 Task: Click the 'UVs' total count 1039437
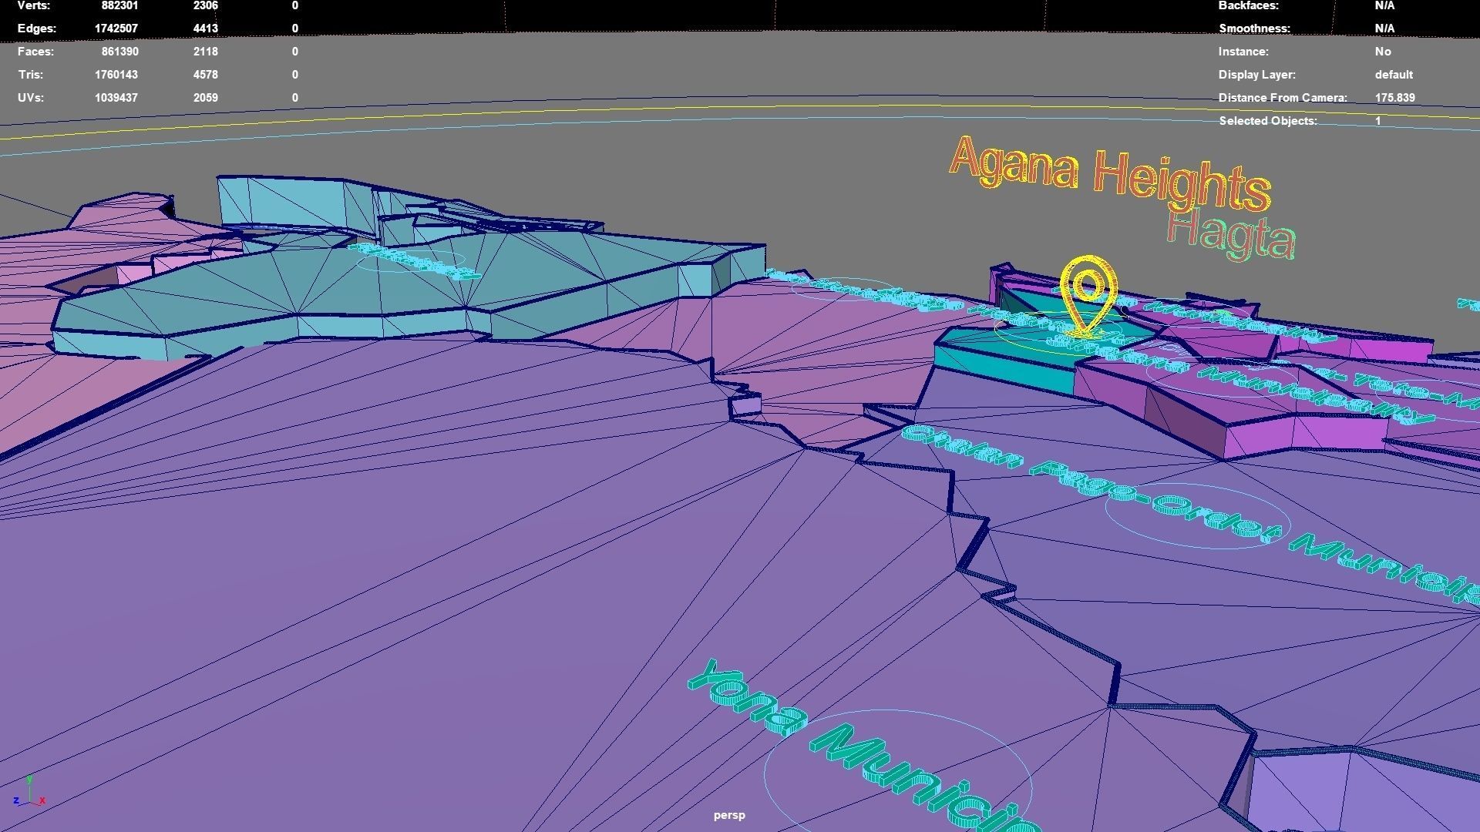pyautogui.click(x=116, y=98)
